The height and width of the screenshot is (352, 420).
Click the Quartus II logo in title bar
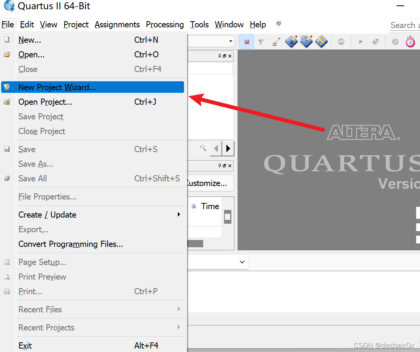coord(9,6)
